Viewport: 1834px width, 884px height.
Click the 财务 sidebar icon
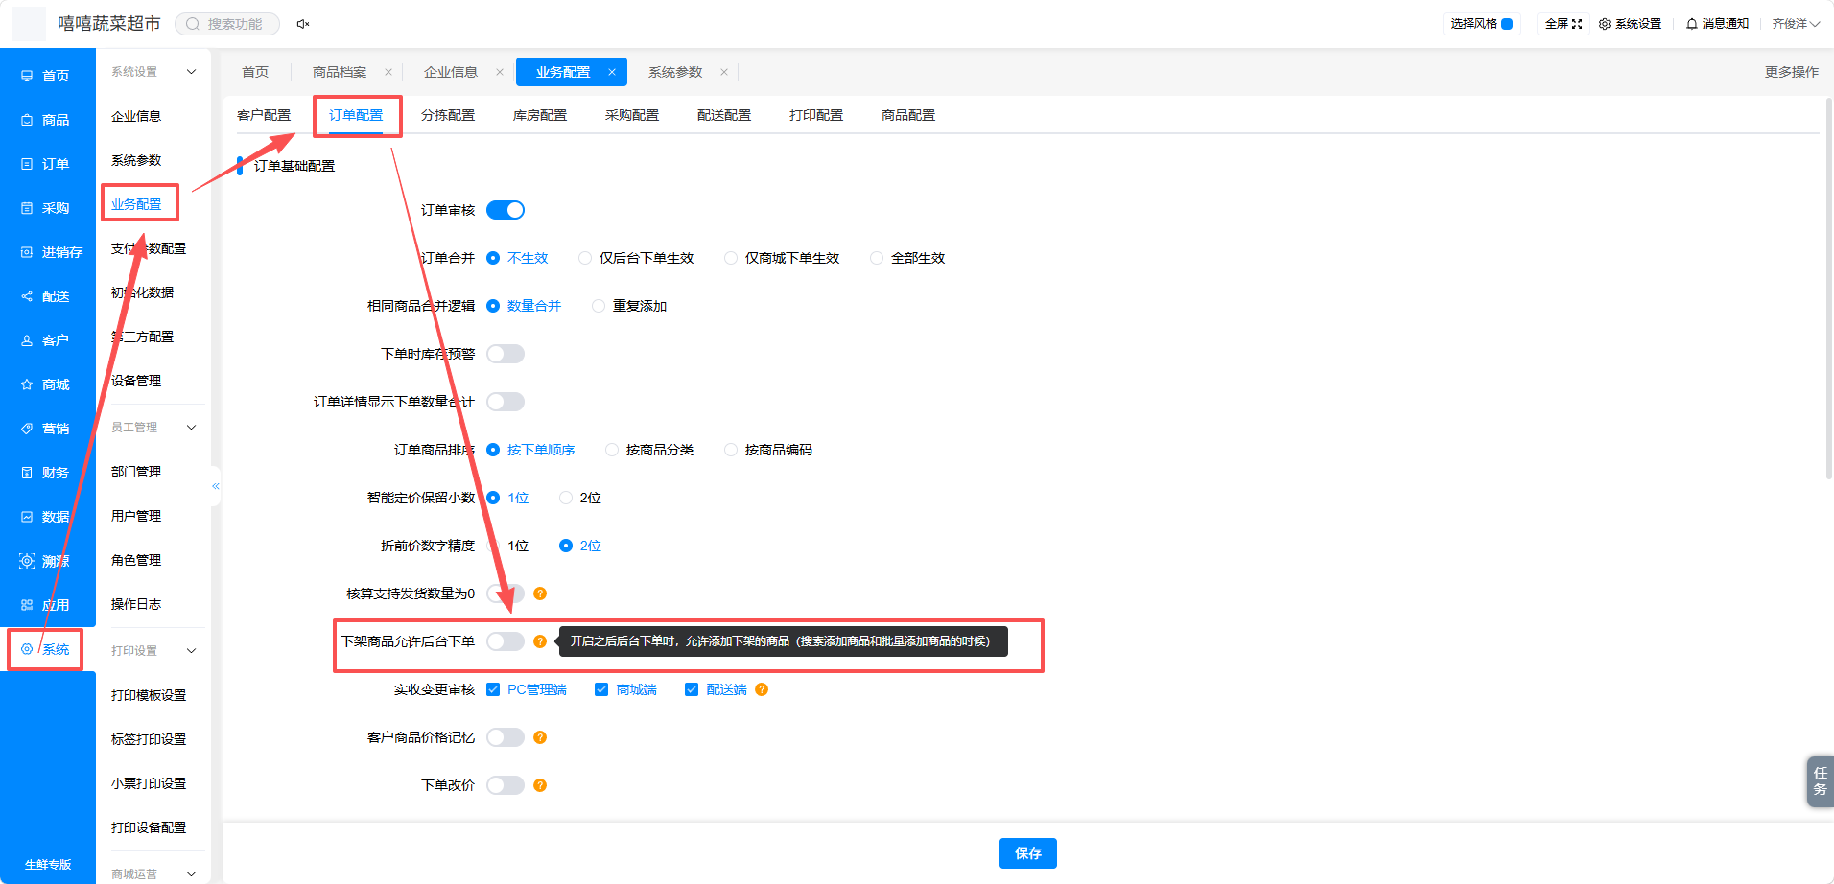tap(27, 473)
